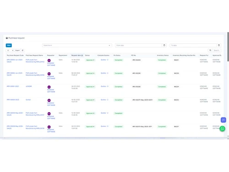Screen dimensions: 229x172
Task: Click the receiving voucher number in PR-00063 row
Action: 176,60
